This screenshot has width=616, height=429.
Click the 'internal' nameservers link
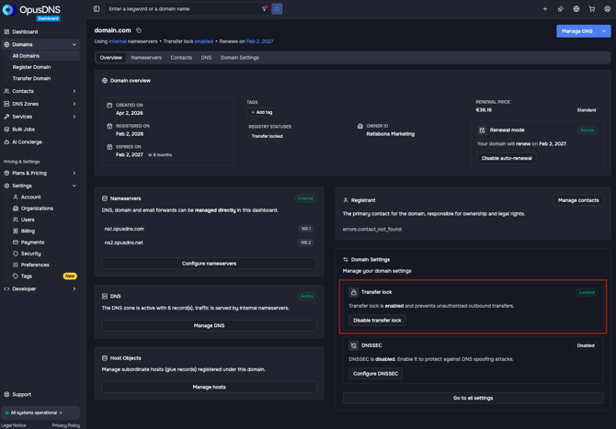coord(118,41)
